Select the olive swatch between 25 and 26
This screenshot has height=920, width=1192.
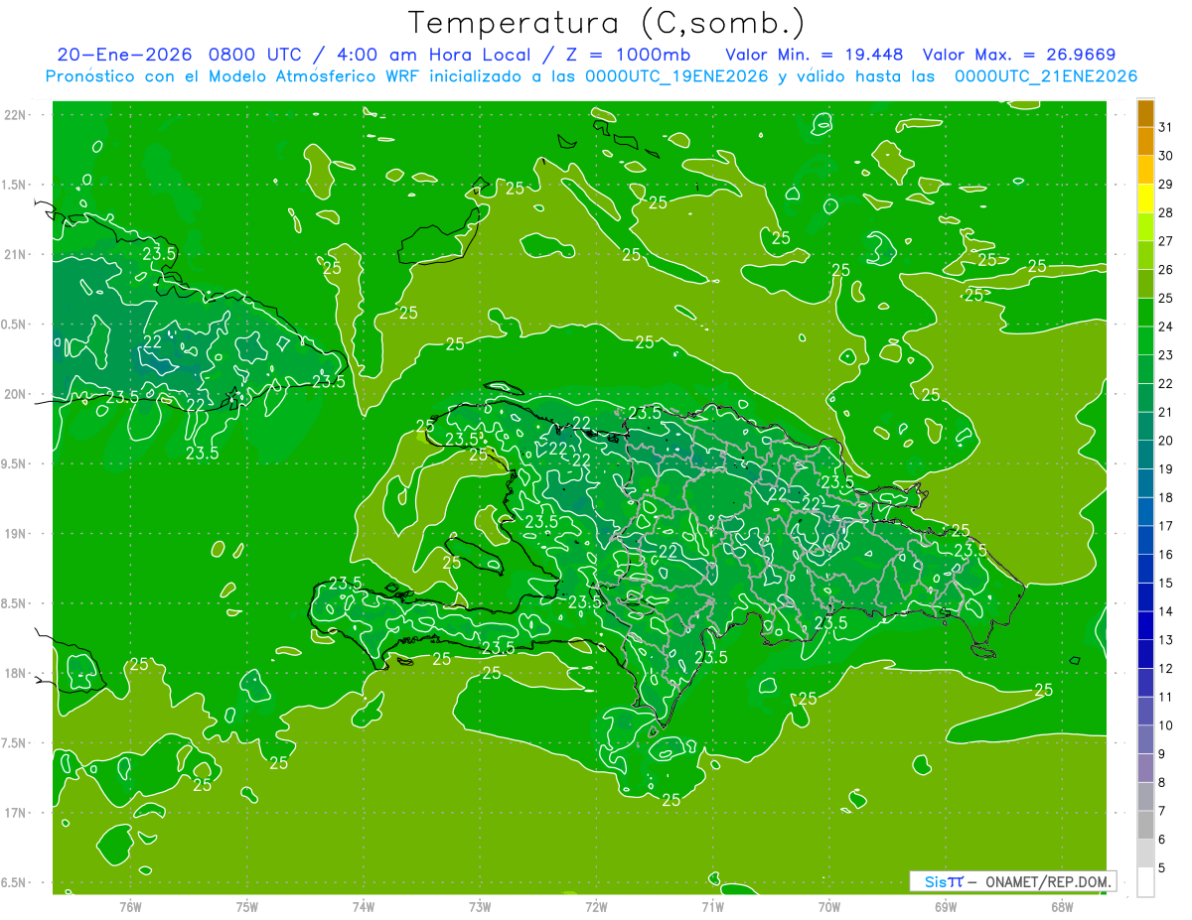click(1145, 284)
